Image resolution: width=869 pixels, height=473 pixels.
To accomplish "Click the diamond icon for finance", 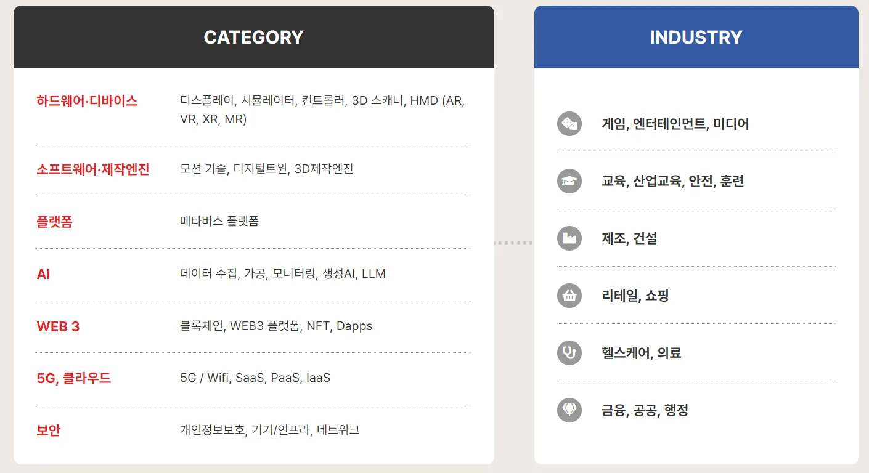I will (x=569, y=410).
